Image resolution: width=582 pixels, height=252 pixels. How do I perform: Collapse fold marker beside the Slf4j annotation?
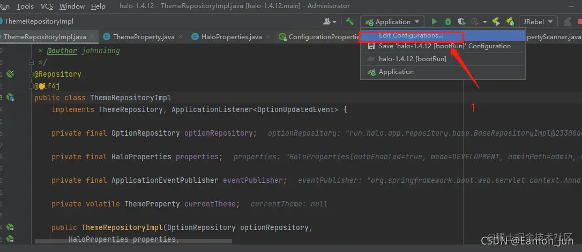(32, 86)
